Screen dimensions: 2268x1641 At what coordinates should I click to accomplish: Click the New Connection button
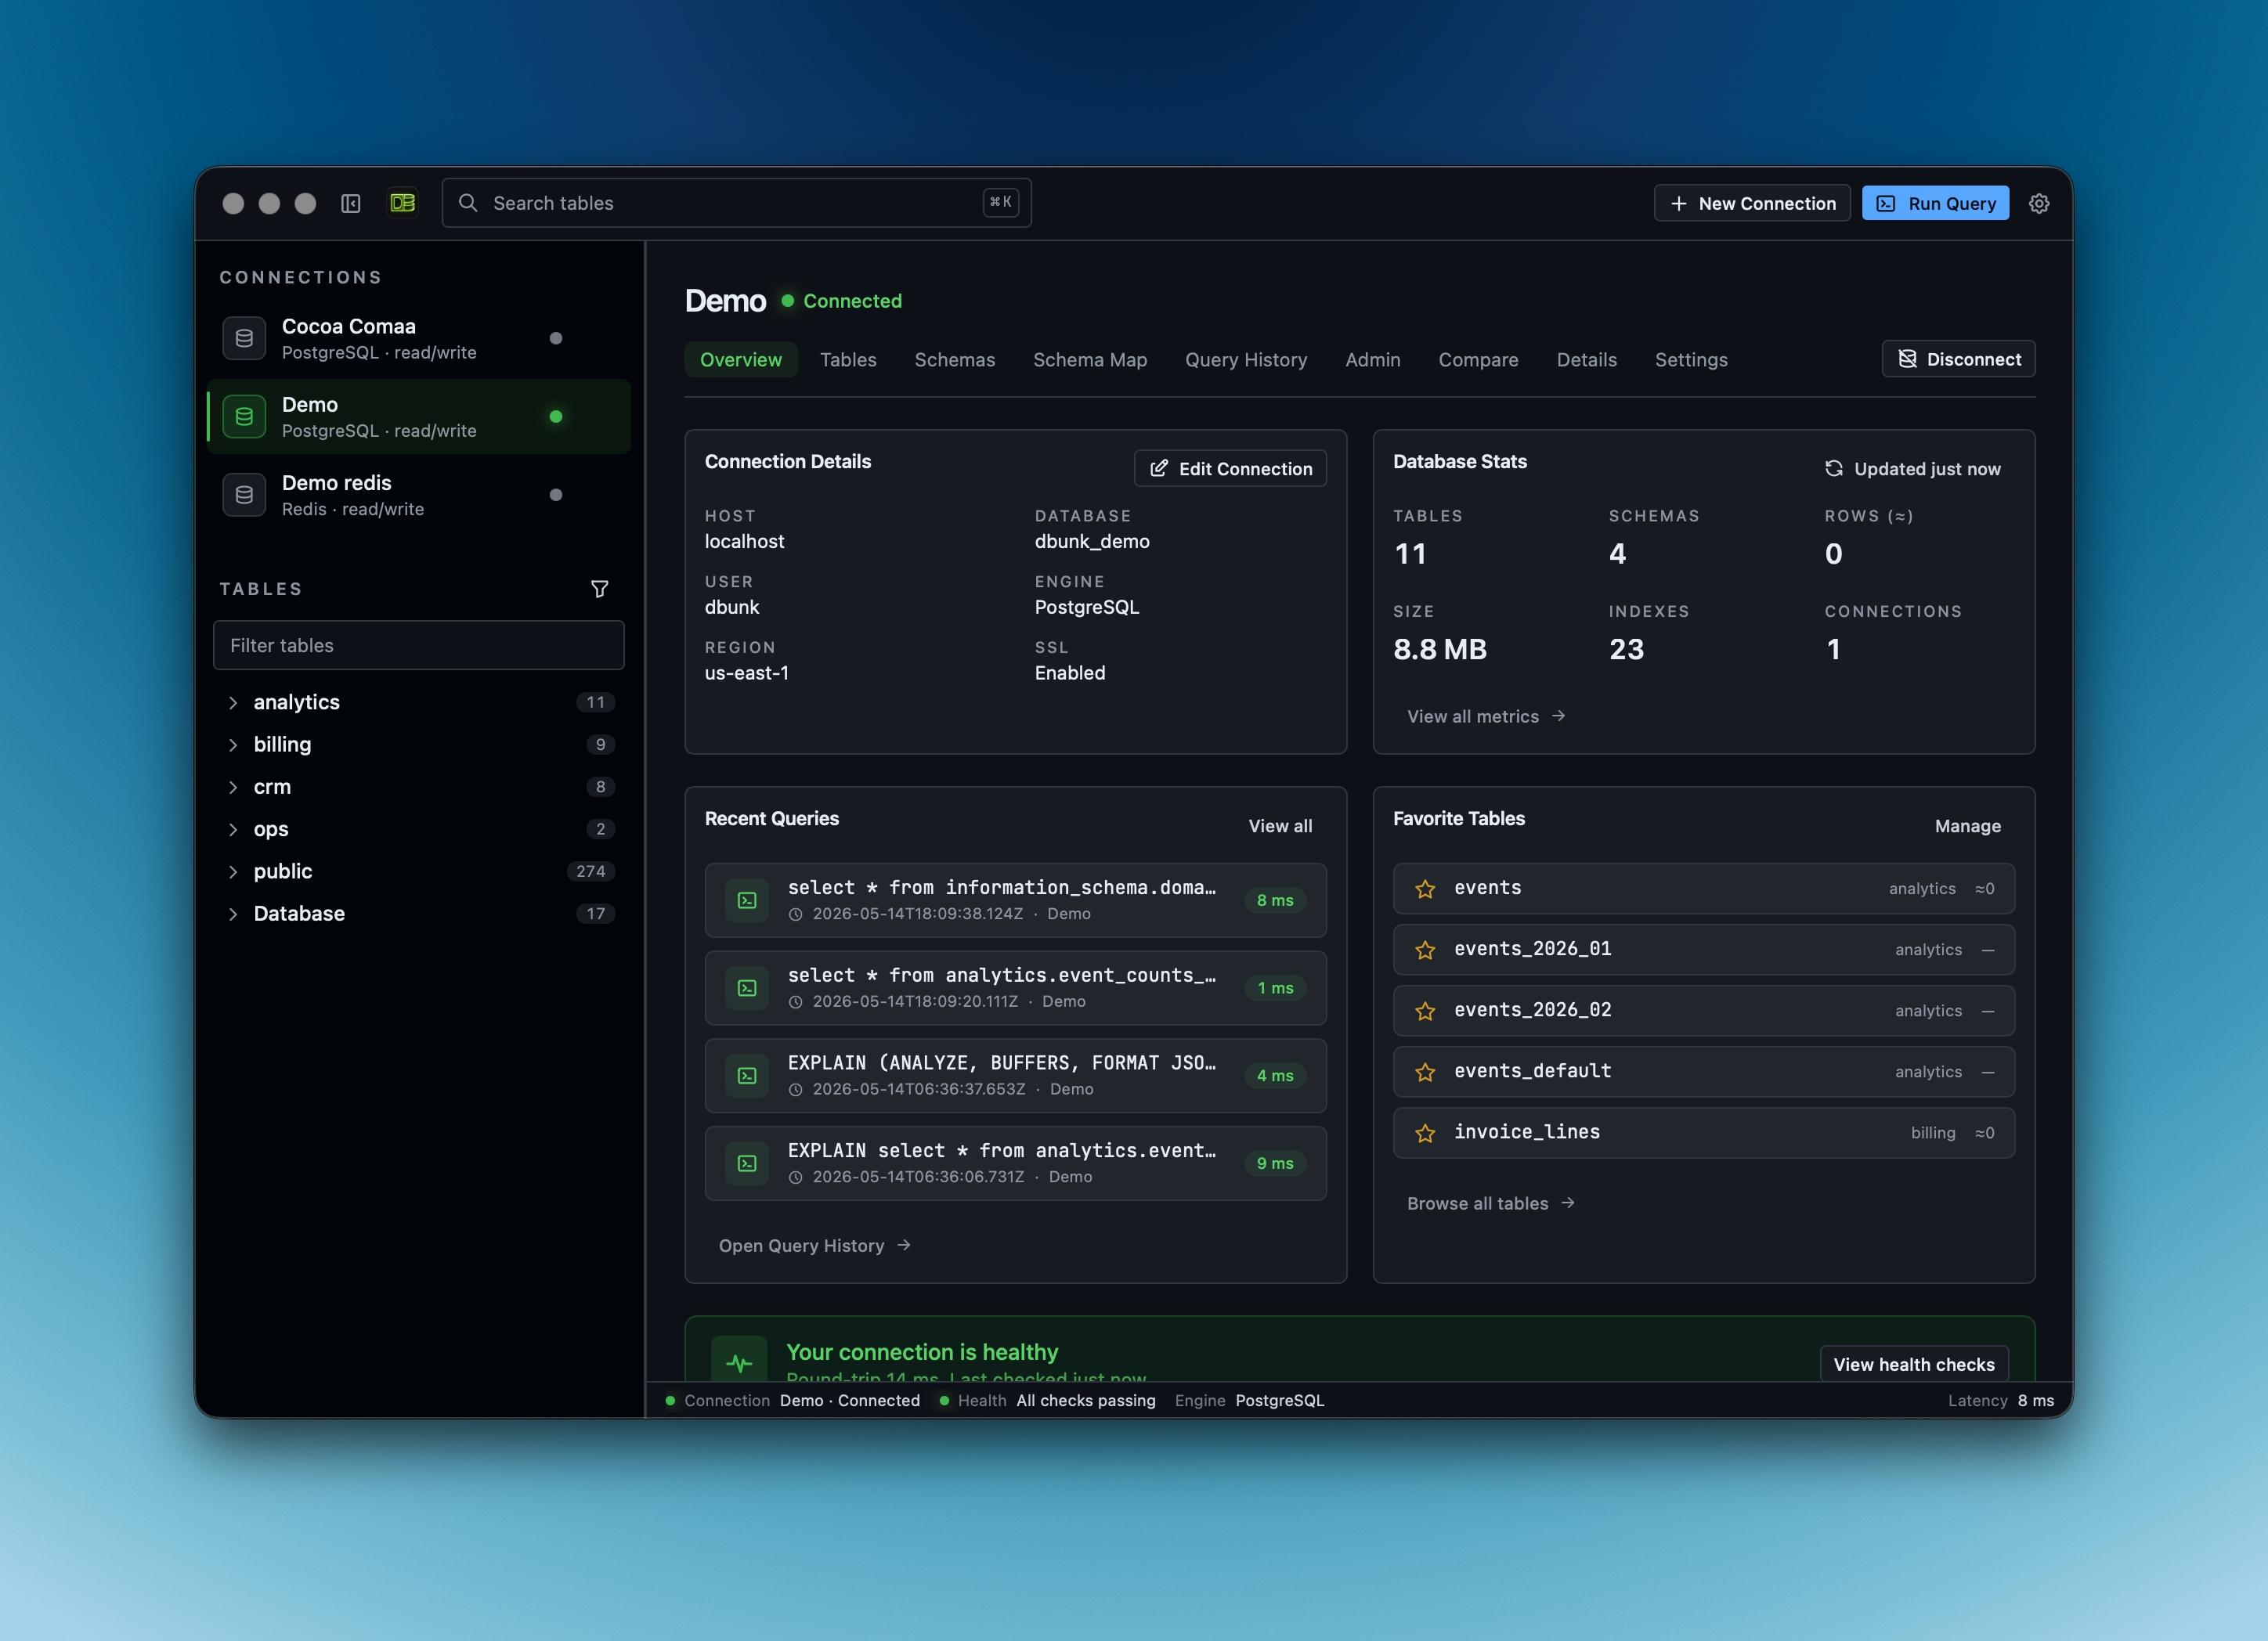[1752, 203]
